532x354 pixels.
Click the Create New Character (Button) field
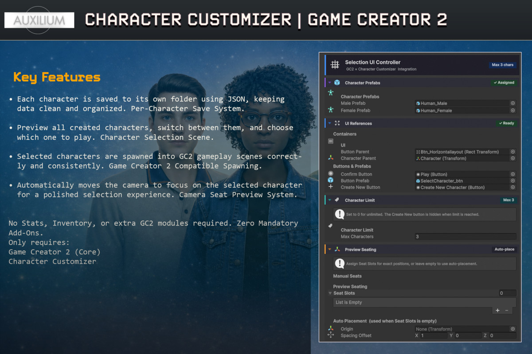coord(465,188)
